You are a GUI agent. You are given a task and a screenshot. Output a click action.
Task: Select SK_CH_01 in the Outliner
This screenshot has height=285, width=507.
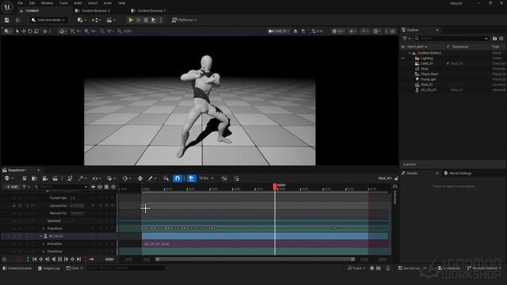428,89
